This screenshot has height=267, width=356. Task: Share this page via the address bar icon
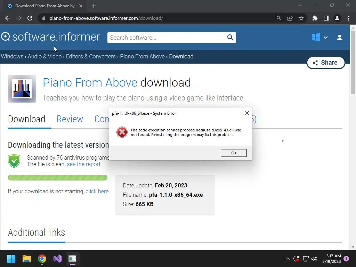pos(290,18)
